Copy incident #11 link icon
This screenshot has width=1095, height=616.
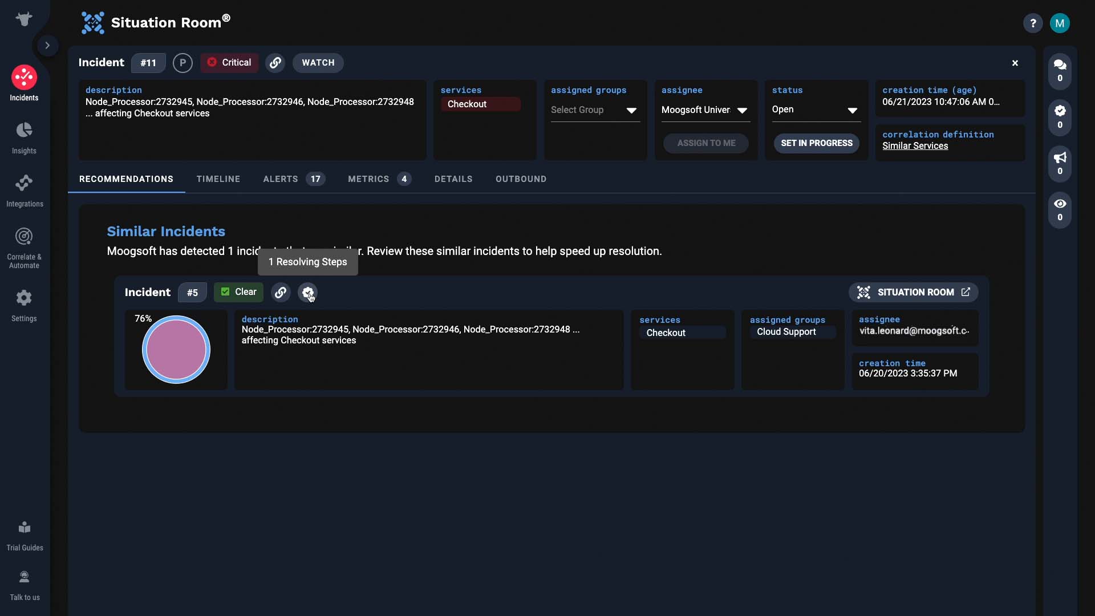(275, 63)
